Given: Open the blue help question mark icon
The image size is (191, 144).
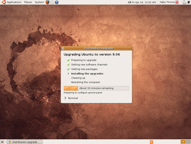Looking at the screenshot, I should tap(57, 2).
